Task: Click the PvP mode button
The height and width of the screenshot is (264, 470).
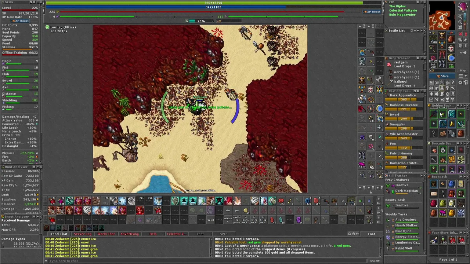Action: pos(463,52)
